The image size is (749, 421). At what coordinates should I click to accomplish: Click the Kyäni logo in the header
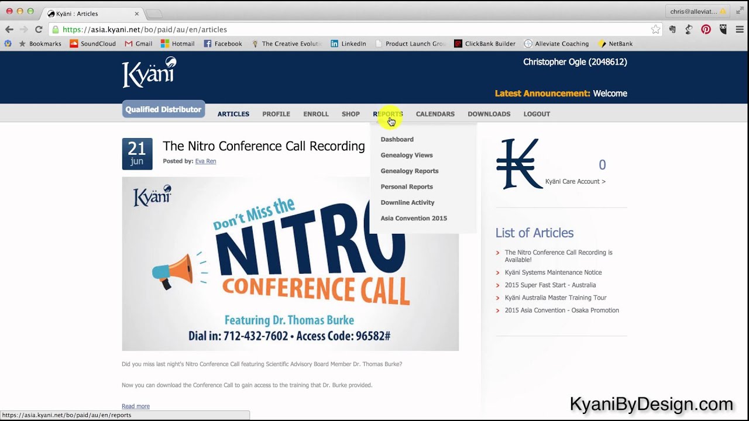pos(149,73)
